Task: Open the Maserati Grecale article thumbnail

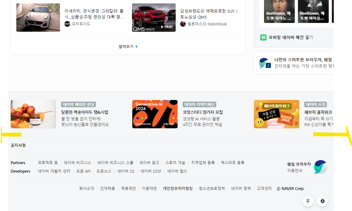Action: (x=38, y=18)
